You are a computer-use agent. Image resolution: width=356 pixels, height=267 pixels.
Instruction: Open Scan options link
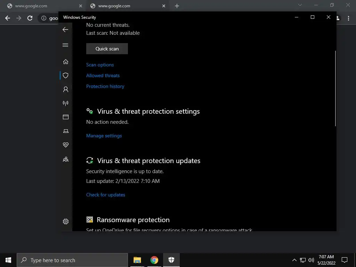click(x=100, y=65)
